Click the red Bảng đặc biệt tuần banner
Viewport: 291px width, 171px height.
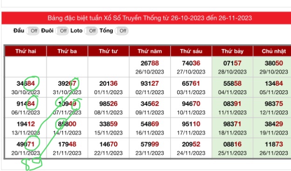[146, 18]
